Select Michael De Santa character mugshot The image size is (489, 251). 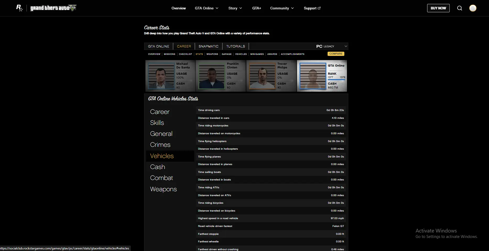pos(161,76)
